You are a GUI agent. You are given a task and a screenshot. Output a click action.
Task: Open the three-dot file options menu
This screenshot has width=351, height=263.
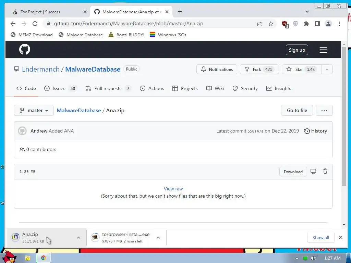click(324, 110)
